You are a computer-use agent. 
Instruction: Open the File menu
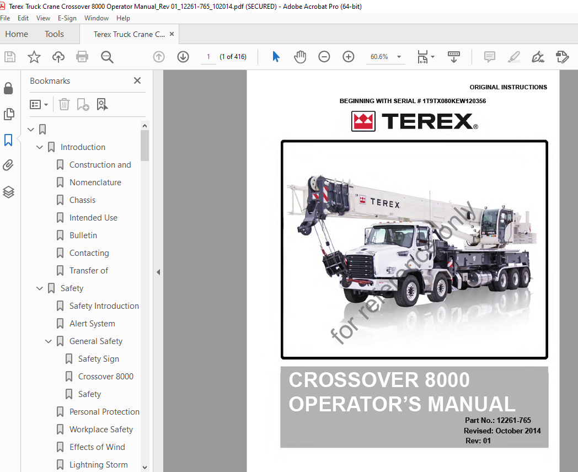coord(5,18)
